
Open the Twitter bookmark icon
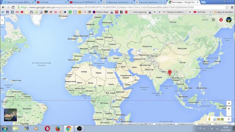[x=3, y=12]
